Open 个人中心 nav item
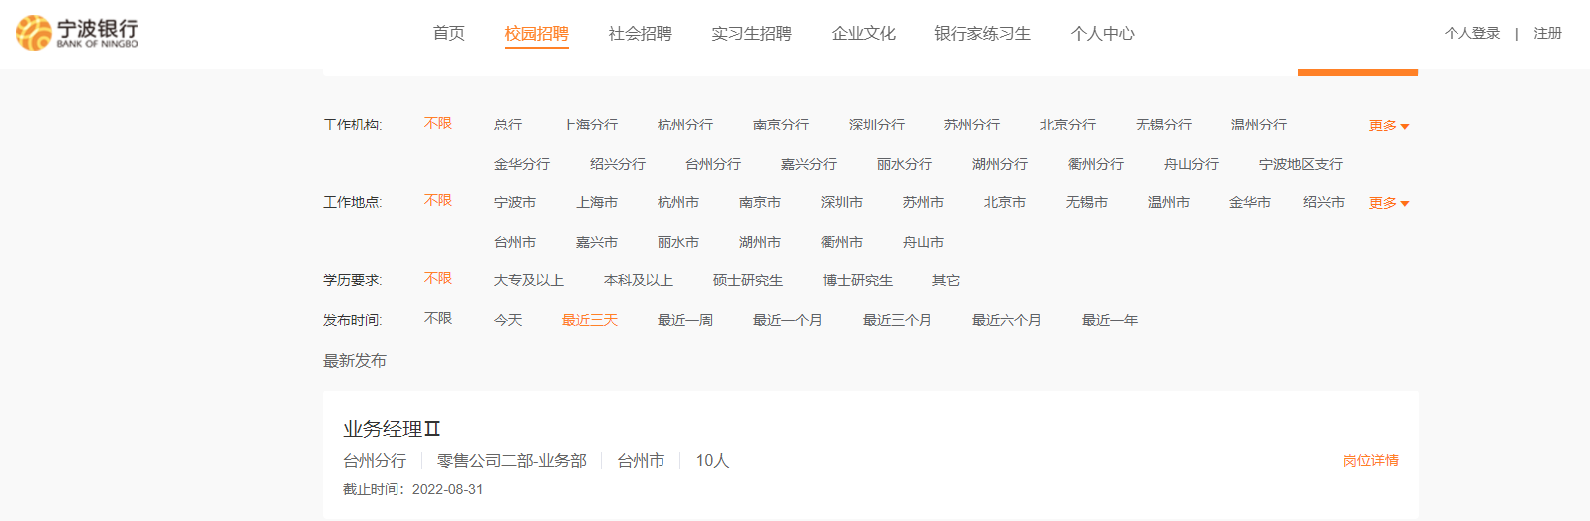The width and height of the screenshot is (1590, 521). pyautogui.click(x=1102, y=33)
